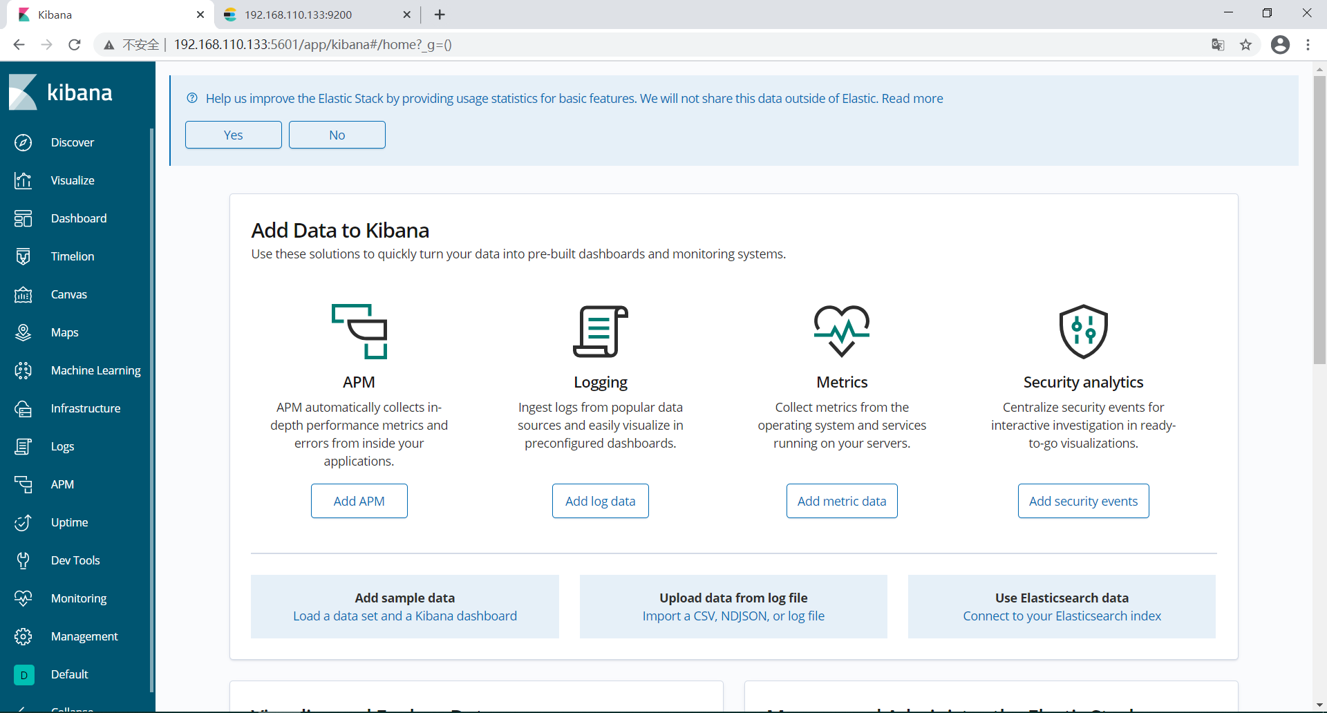Click the help circle icon in banner
Image resolution: width=1327 pixels, height=713 pixels.
click(192, 98)
